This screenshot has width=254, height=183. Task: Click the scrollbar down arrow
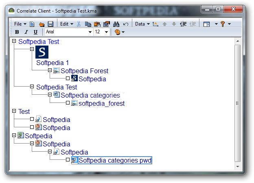[238, 166]
